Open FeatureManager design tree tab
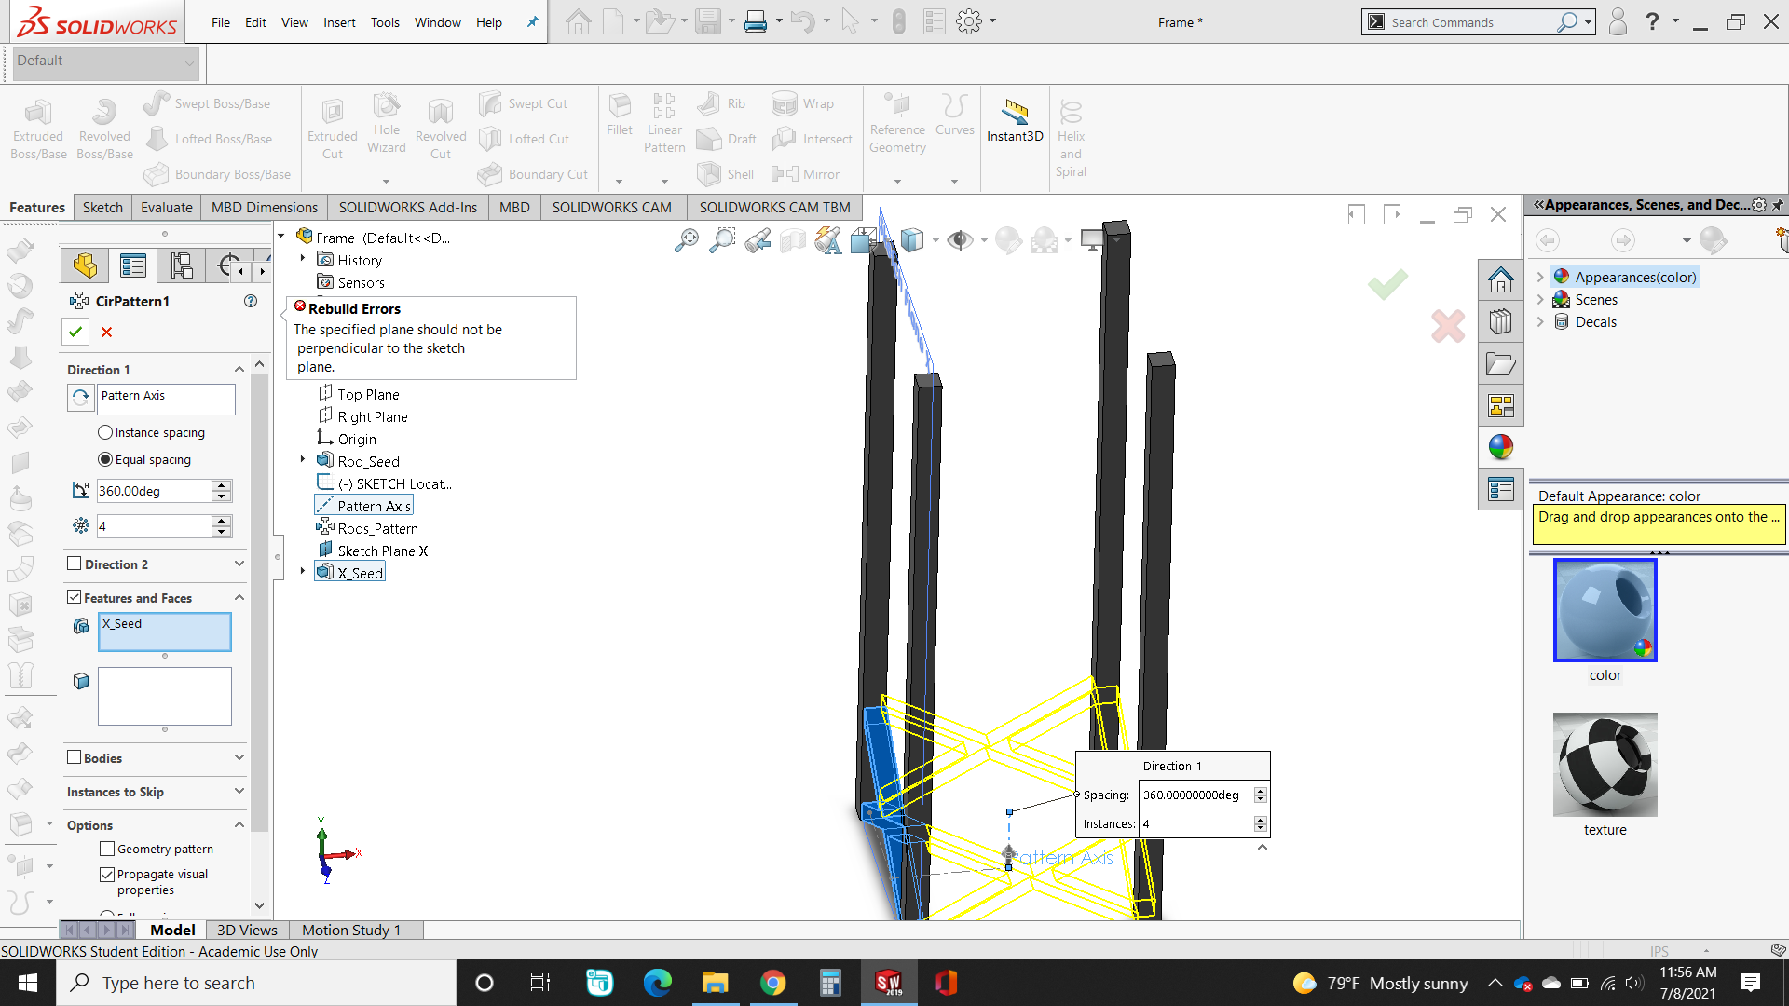 click(85, 266)
